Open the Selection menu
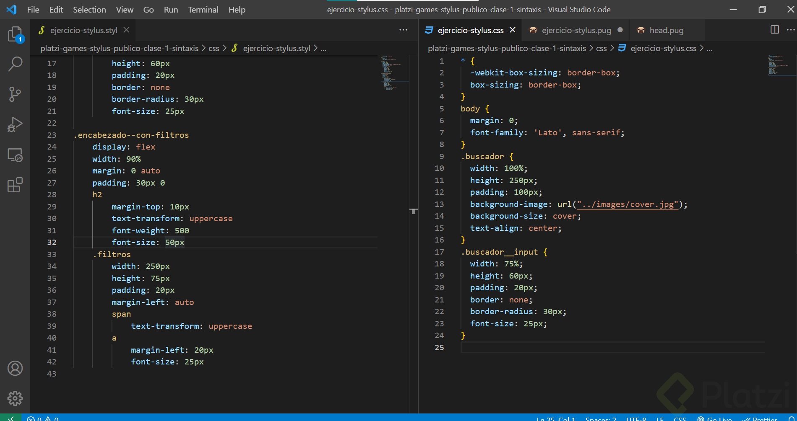The height and width of the screenshot is (421, 797). tap(89, 10)
